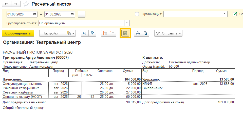Click the По организациям grouping field
The height and width of the screenshot is (114, 243).
click(x=81, y=23)
